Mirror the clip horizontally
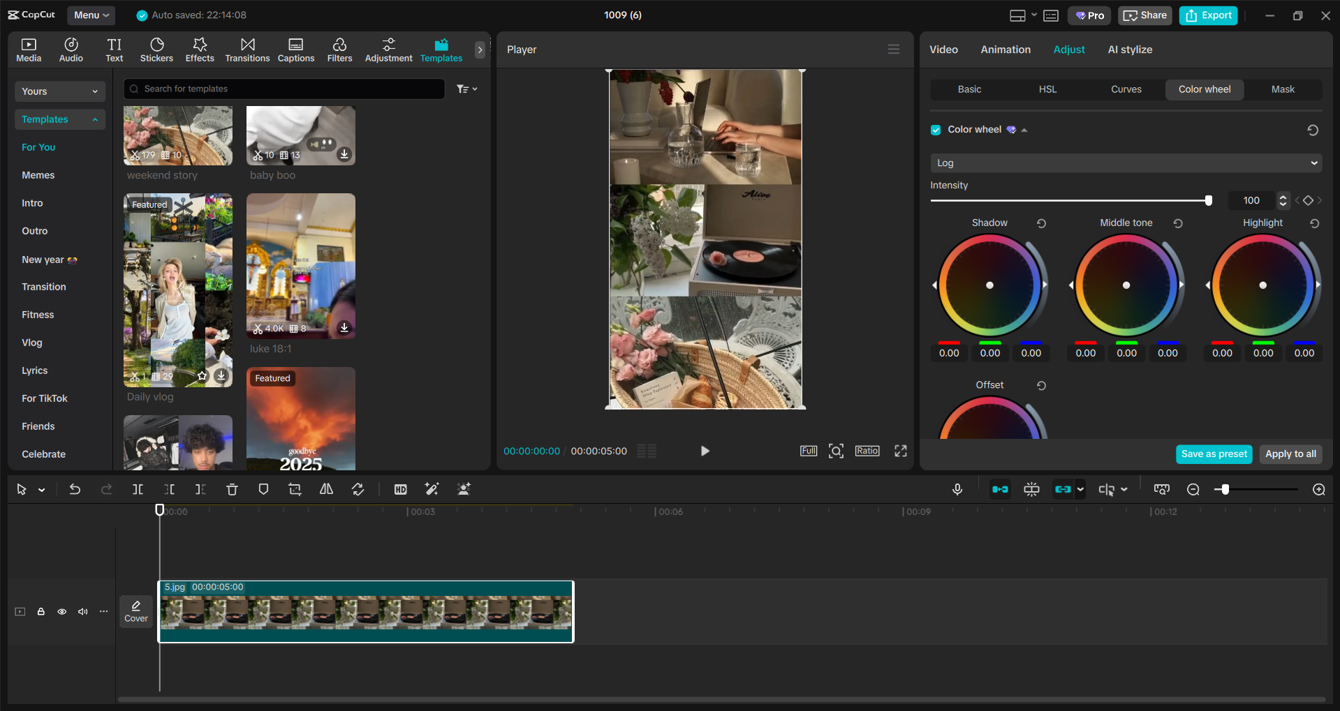The width and height of the screenshot is (1340, 711). pyautogui.click(x=325, y=489)
